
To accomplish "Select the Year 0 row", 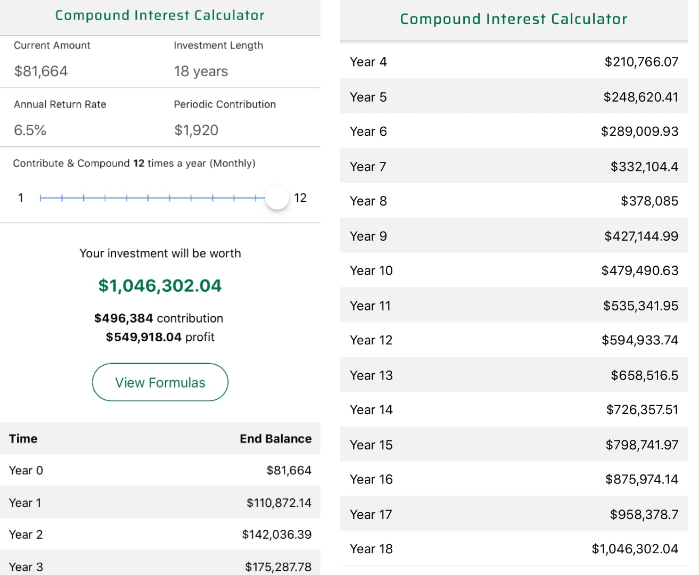I will click(160, 471).
